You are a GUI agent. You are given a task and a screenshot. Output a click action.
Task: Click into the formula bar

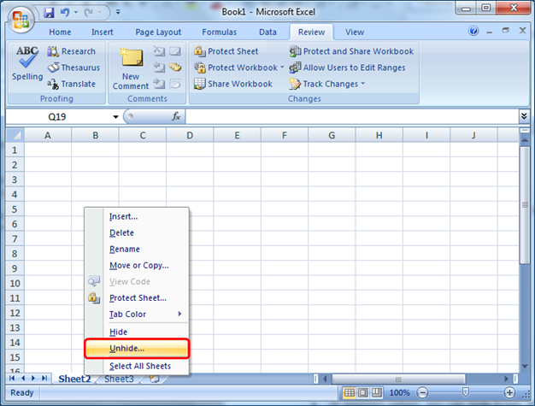tap(352, 117)
